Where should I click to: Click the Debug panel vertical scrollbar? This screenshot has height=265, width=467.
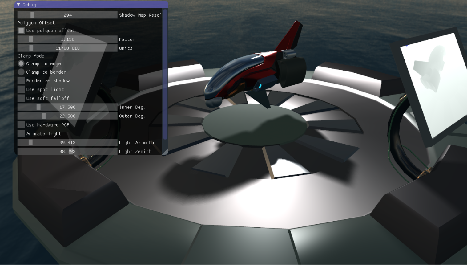point(165,74)
